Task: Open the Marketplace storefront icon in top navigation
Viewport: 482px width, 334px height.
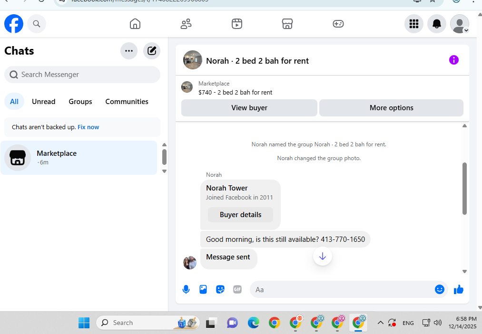Action: point(287,24)
